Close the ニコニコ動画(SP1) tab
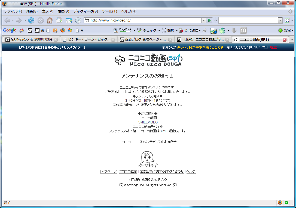The height and width of the screenshot is (208, 296). pyautogui.click(x=285, y=40)
